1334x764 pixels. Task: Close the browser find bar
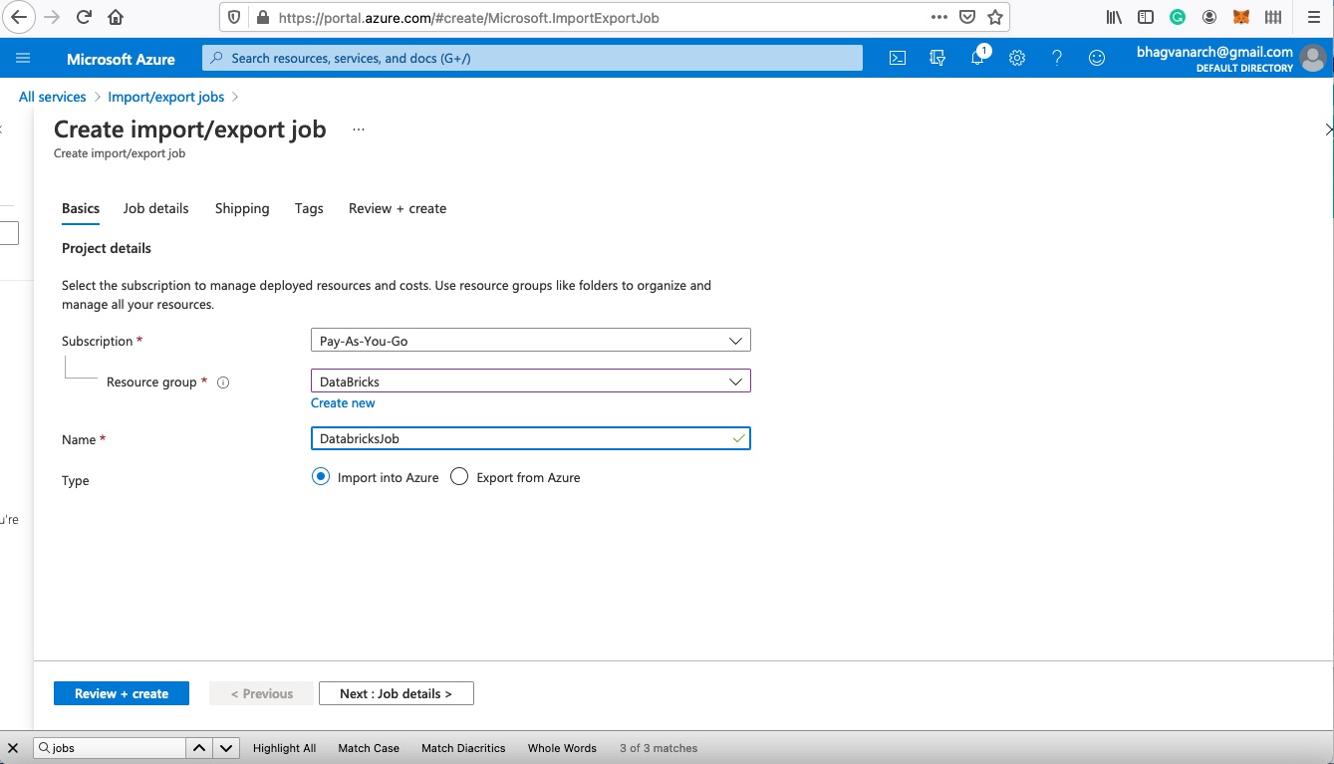[13, 748]
